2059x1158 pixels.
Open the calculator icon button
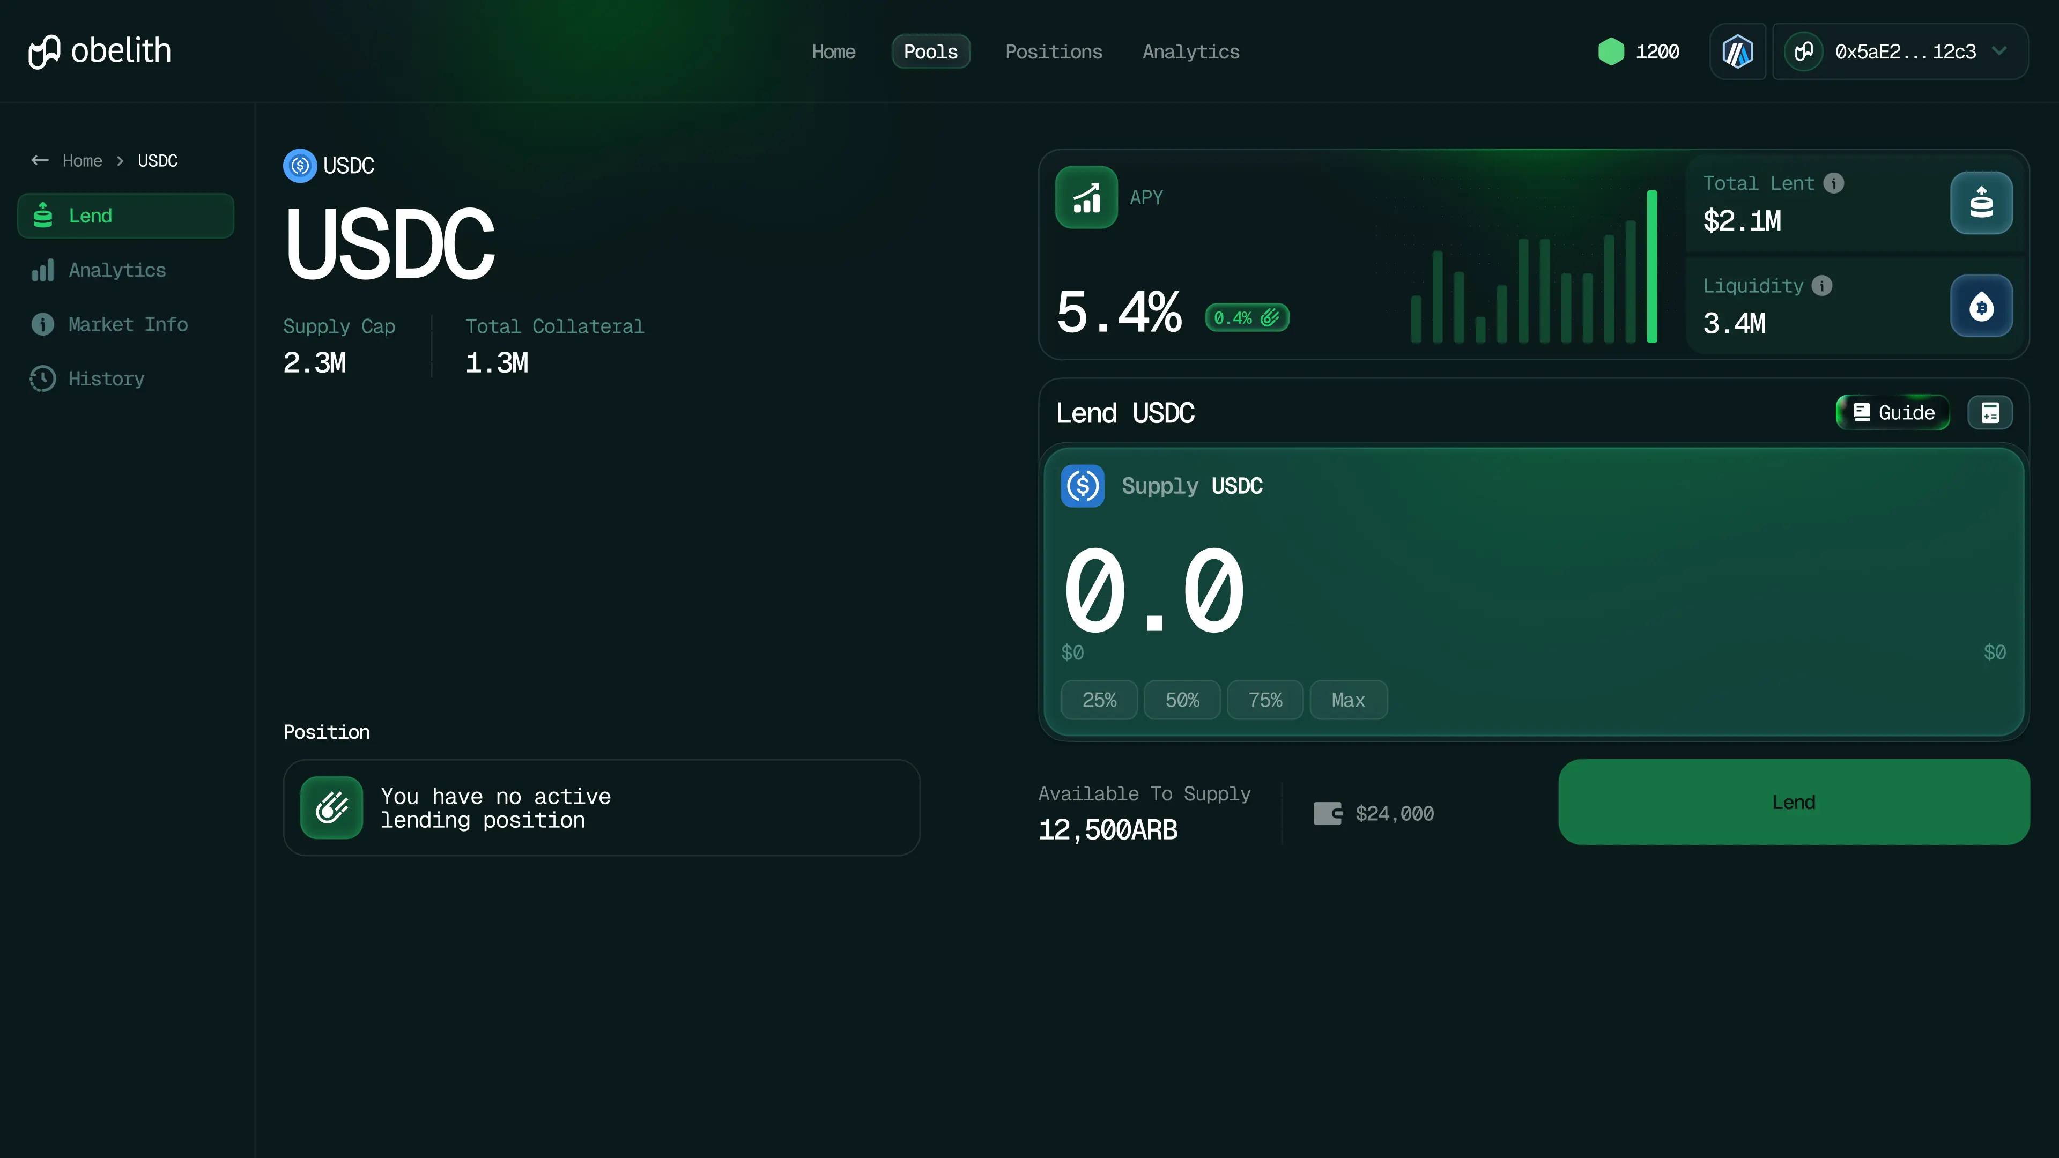(1989, 412)
